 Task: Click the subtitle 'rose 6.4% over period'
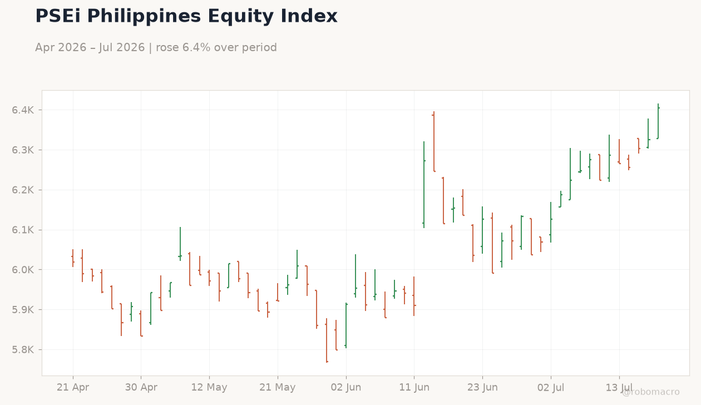click(x=216, y=48)
